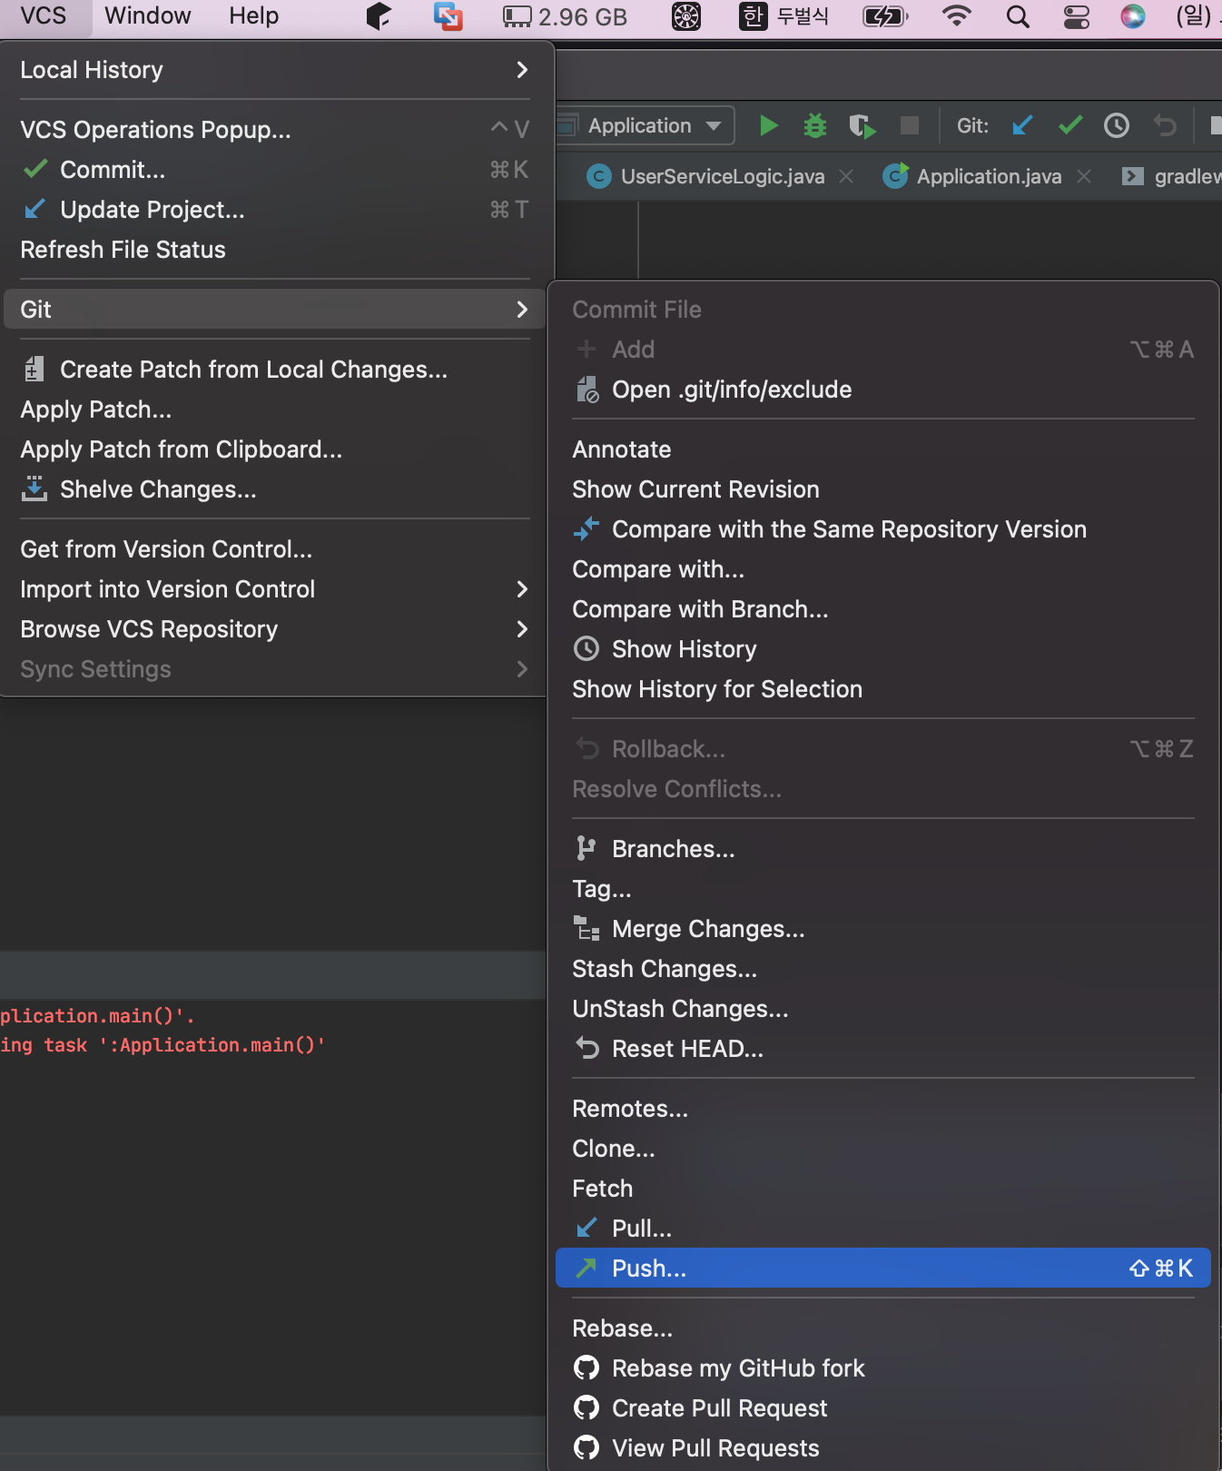
Task: Click the Git update project blue arrow
Action: [x=1022, y=125]
